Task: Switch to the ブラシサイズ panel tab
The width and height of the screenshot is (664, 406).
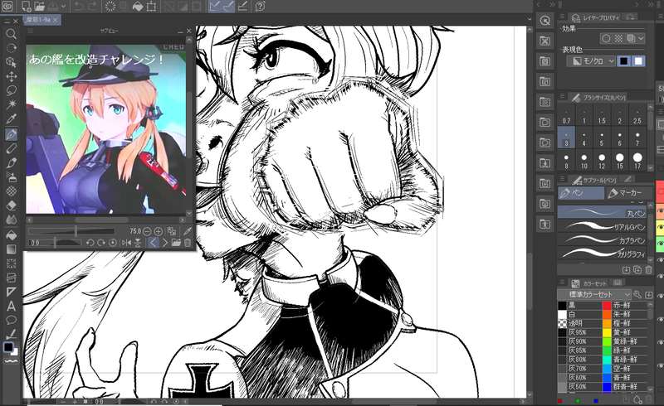Action: [598, 97]
